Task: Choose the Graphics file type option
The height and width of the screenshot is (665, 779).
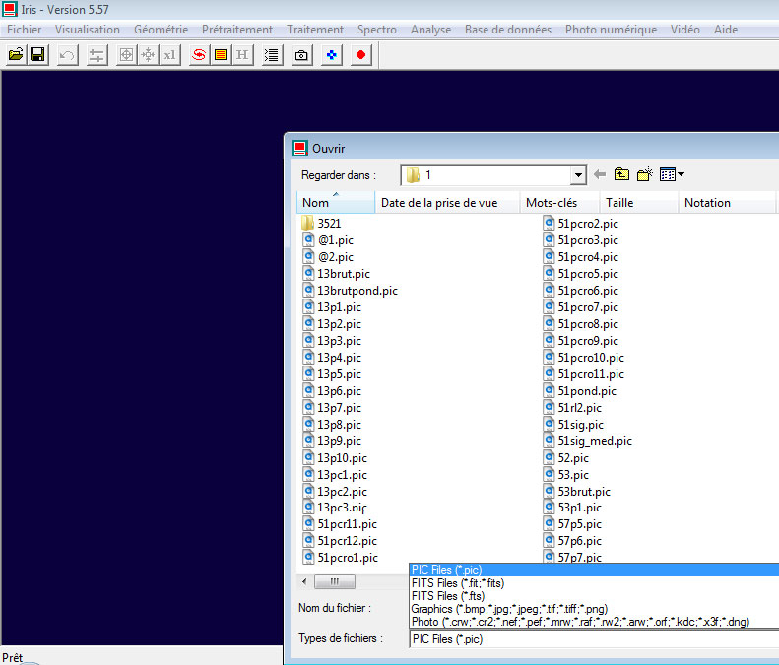Action: tap(594, 609)
